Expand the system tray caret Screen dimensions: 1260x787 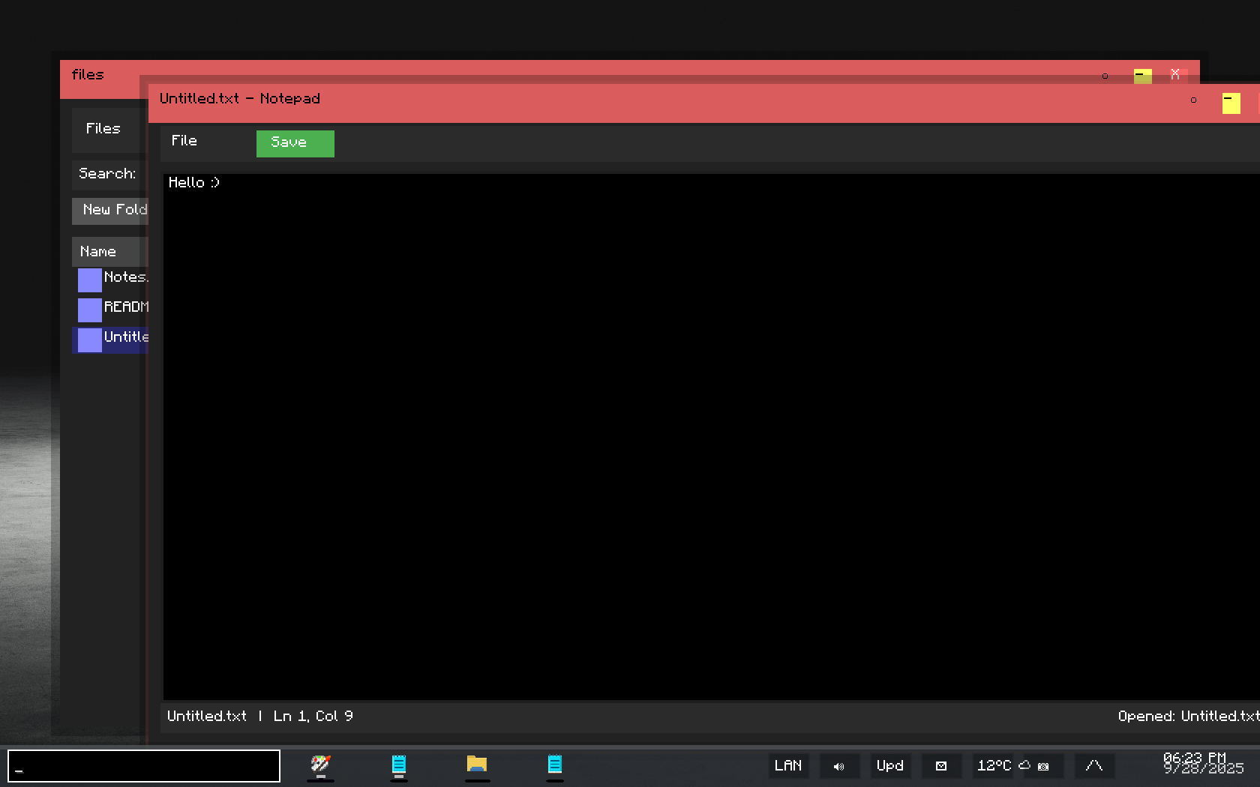pyautogui.click(x=1094, y=766)
